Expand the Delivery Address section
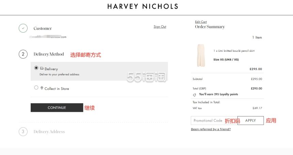The width and height of the screenshot is (293, 155). point(49,131)
